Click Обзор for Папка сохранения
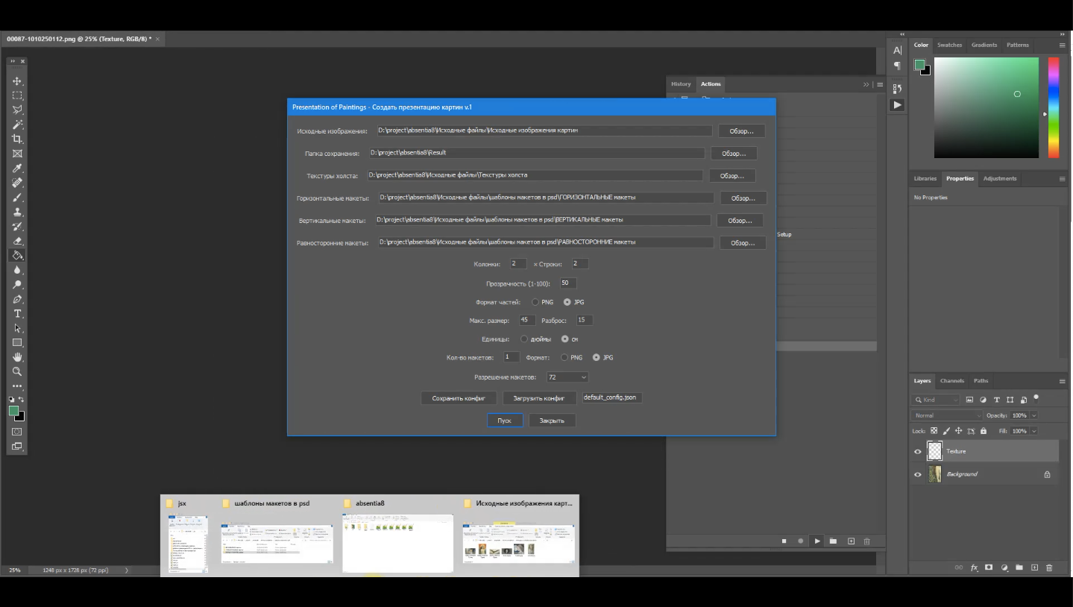Image resolution: width=1073 pixels, height=607 pixels. [734, 154]
